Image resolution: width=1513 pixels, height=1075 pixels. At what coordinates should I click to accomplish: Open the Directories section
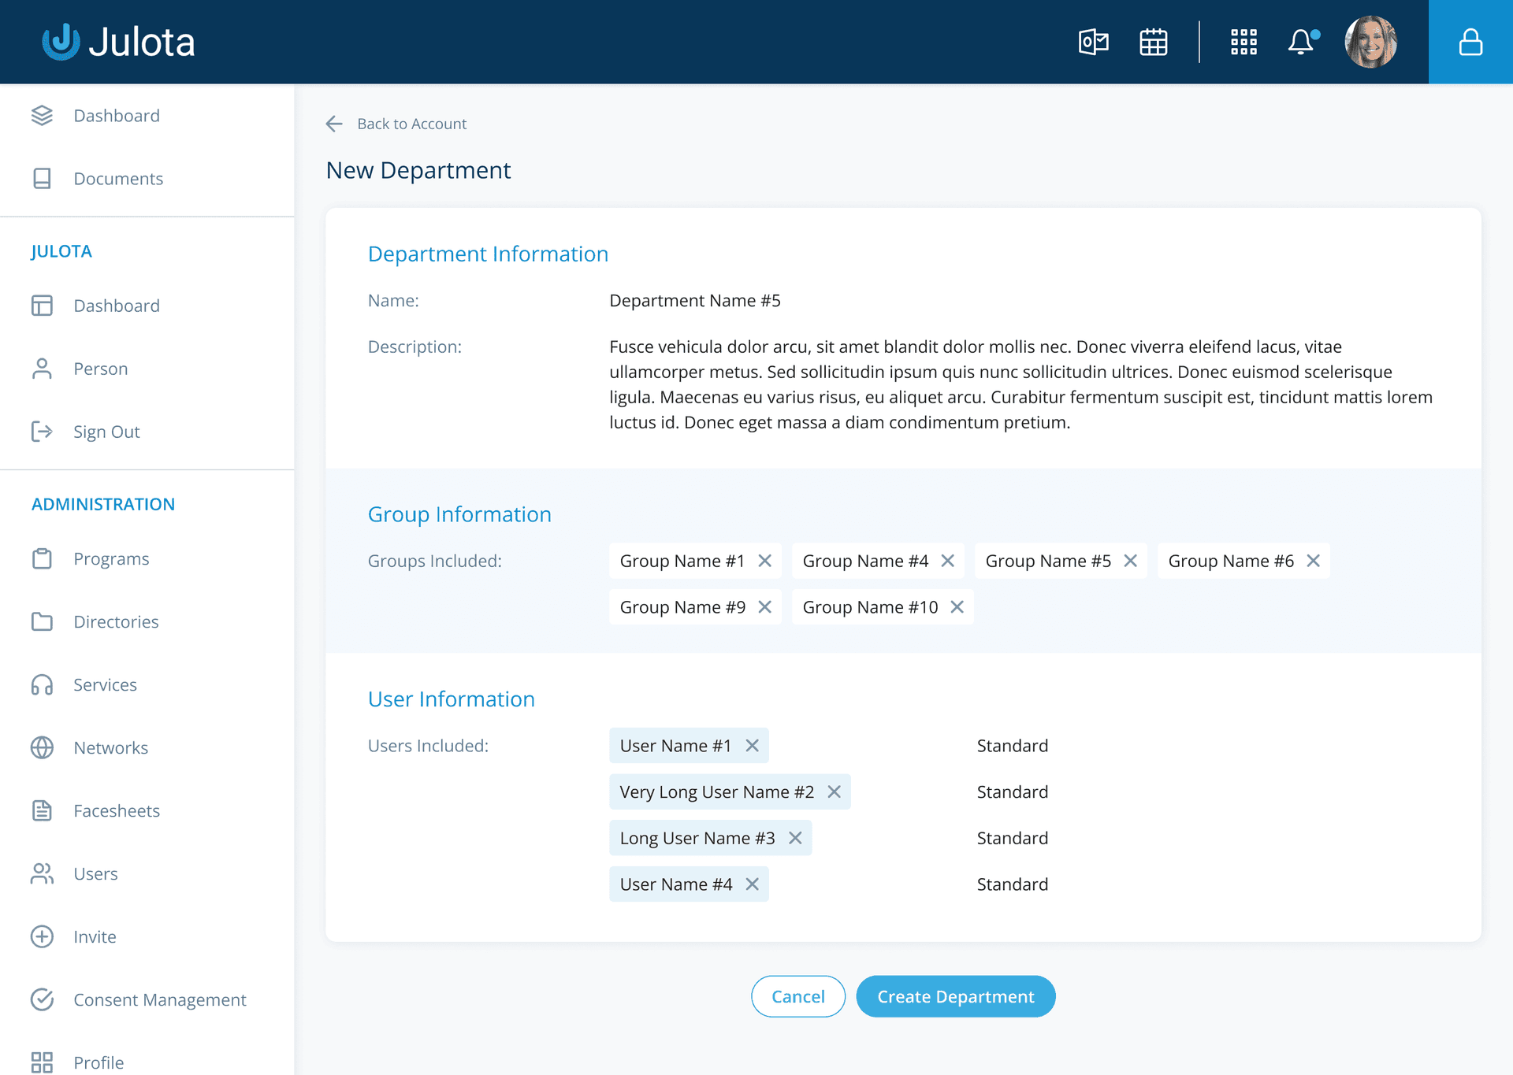coord(117,621)
